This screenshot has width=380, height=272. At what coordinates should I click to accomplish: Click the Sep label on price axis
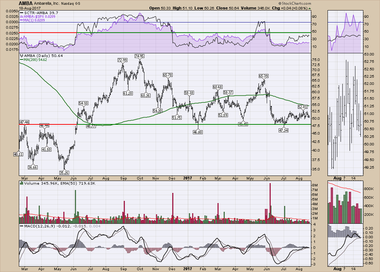click(x=123, y=178)
